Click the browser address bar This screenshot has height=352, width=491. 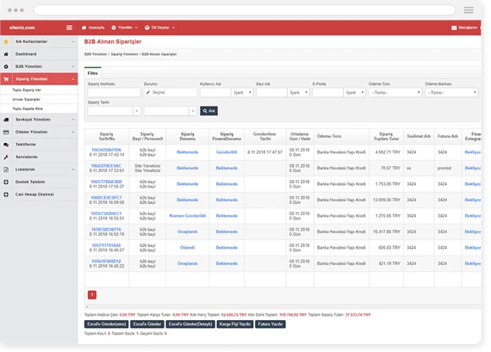245,10
